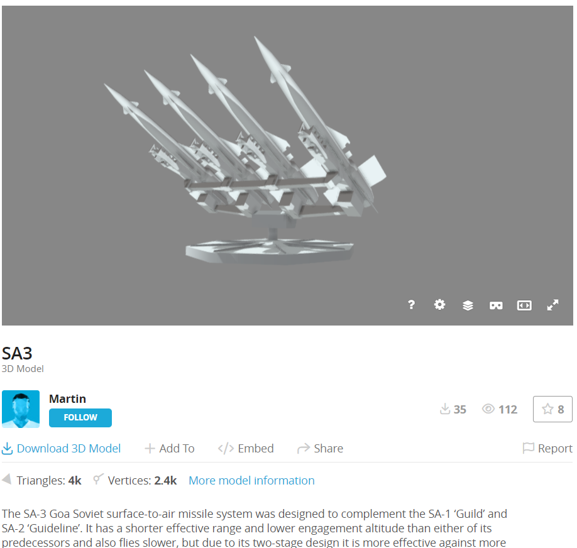Open Martin's avatar thumbnail
The width and height of the screenshot is (577, 548).
click(x=21, y=409)
